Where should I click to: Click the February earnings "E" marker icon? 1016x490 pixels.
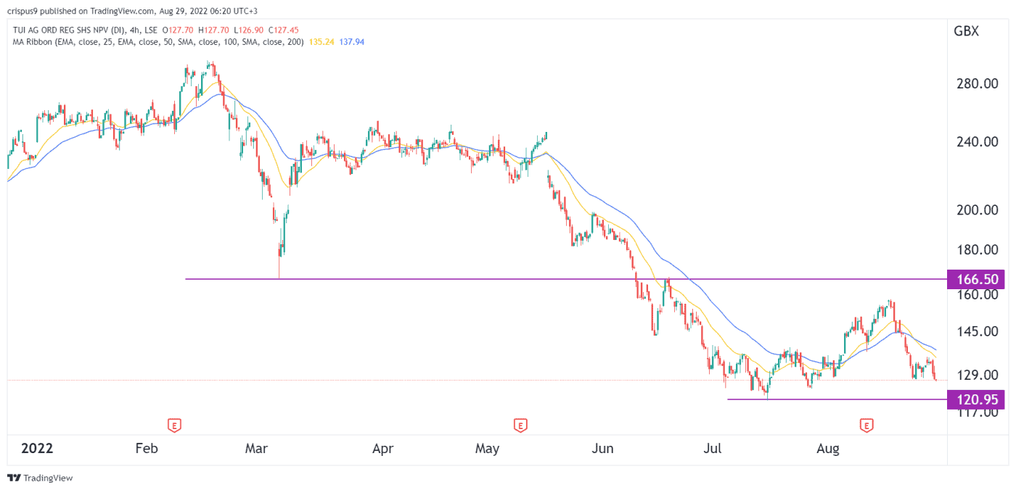(175, 426)
